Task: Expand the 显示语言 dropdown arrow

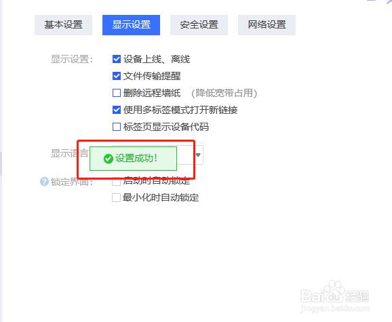Action: [x=198, y=155]
